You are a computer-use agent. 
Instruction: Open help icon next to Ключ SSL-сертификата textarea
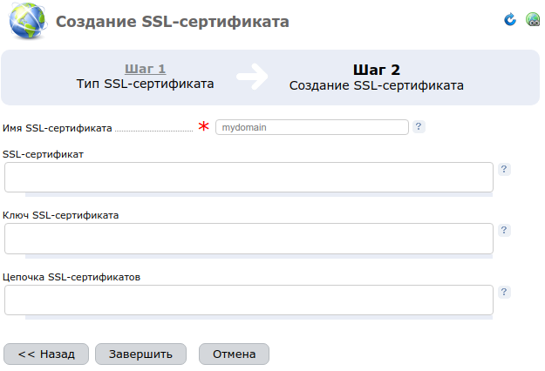point(504,230)
